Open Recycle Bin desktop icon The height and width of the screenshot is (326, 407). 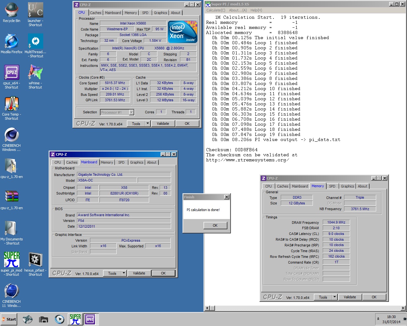[x=11, y=13]
